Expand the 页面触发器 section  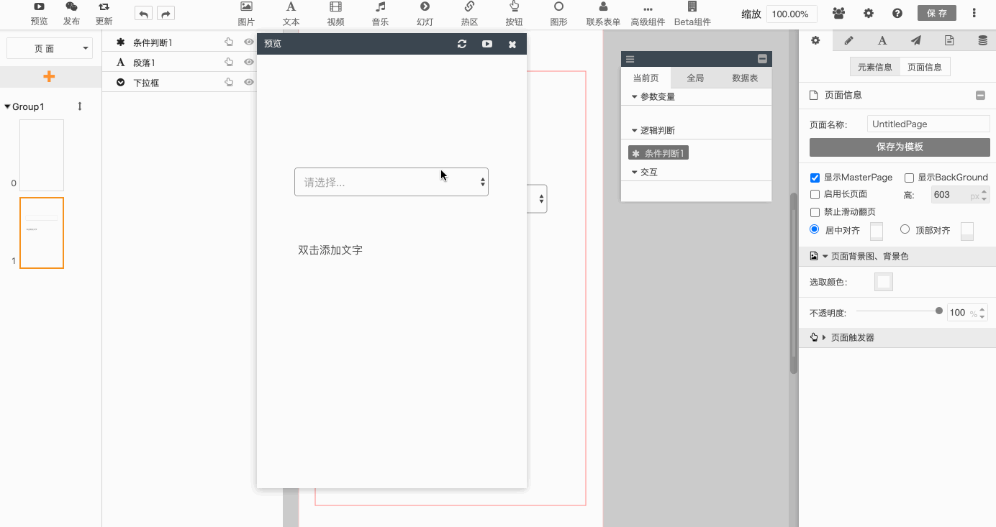pos(825,337)
